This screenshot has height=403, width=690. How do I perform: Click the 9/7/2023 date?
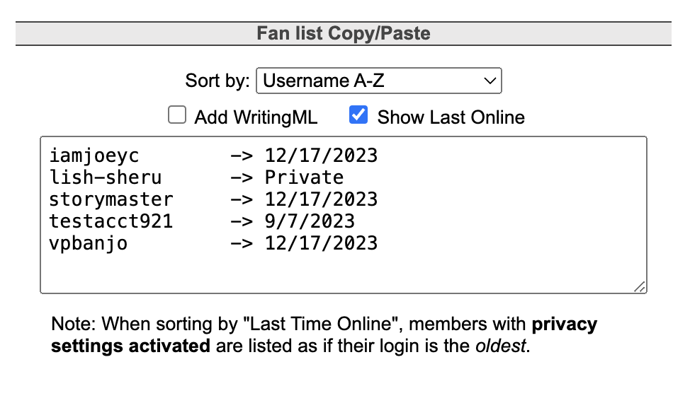310,221
